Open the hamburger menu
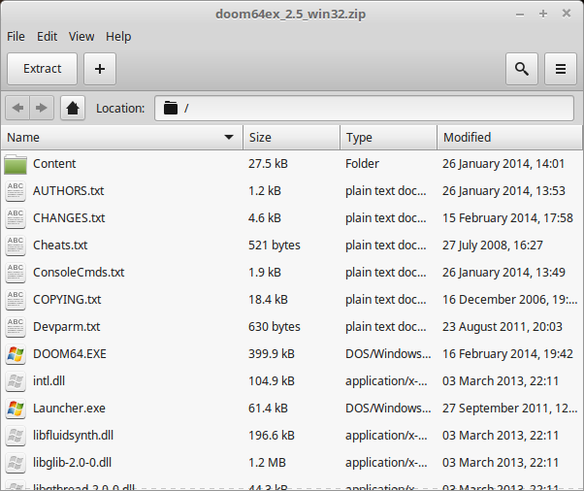Screen dimensions: 584x491 [561, 69]
